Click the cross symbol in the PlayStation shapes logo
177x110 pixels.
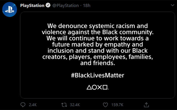pos(100,87)
